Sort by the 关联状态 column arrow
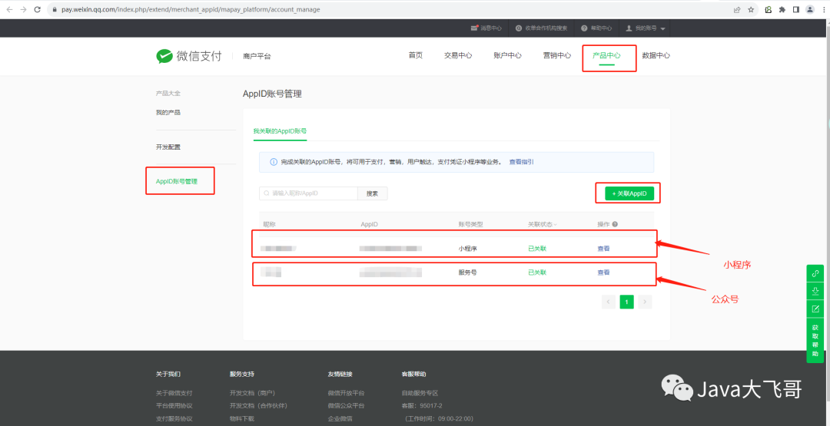The height and width of the screenshot is (426, 830). pos(556,225)
